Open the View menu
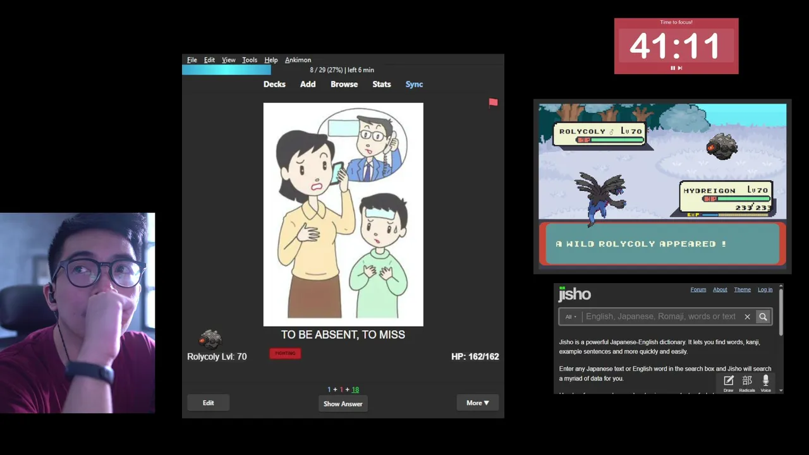The height and width of the screenshot is (455, 809). click(x=229, y=60)
